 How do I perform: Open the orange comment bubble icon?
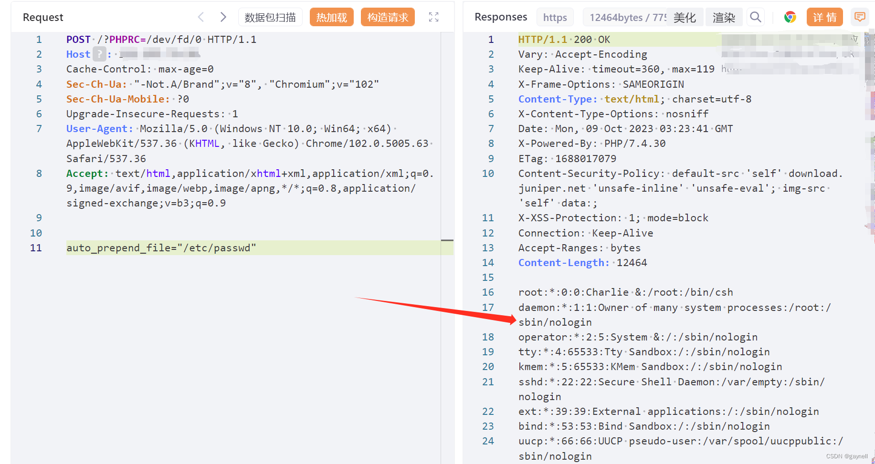coord(860,17)
